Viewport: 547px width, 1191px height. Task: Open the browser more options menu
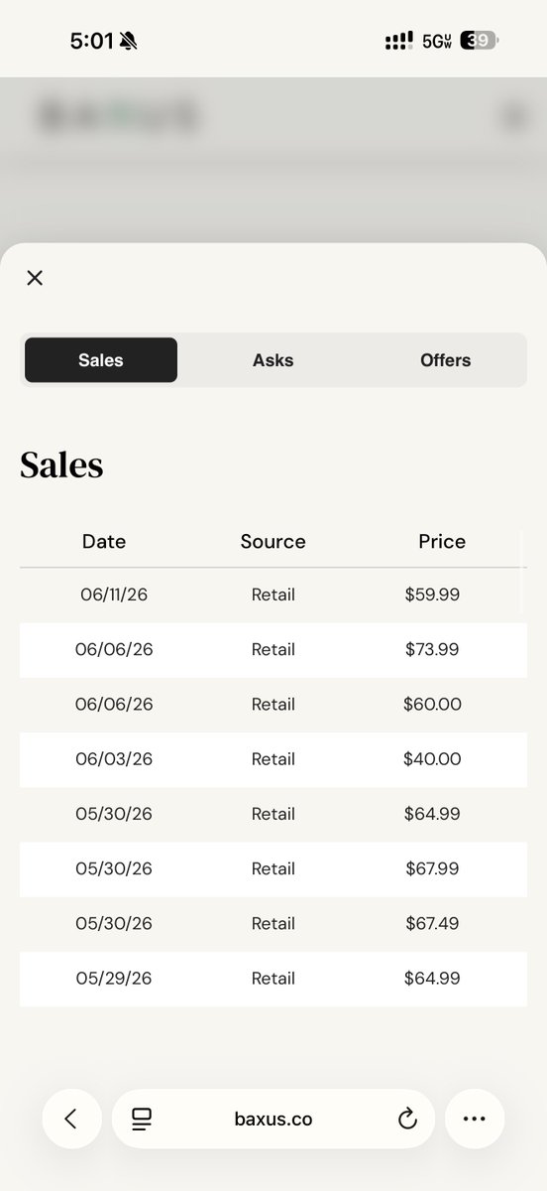pos(475,1119)
